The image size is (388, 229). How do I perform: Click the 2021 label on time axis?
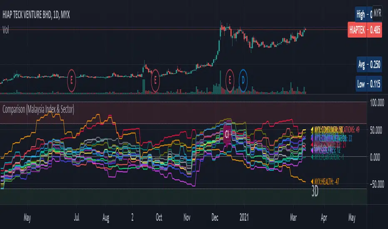pyautogui.click(x=244, y=218)
